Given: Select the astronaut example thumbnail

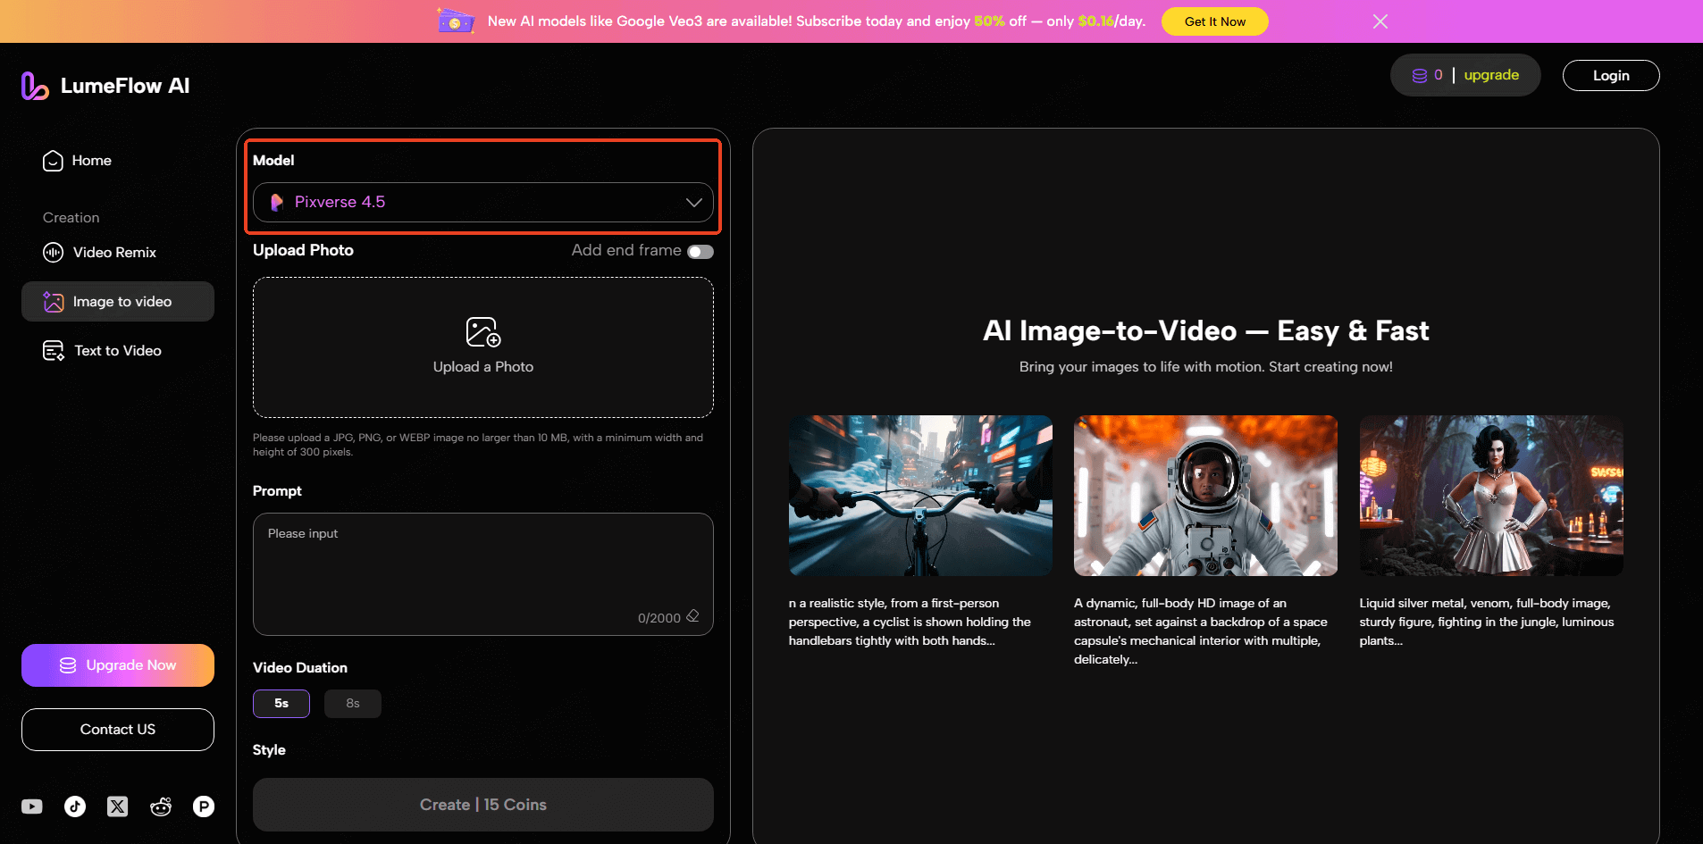Looking at the screenshot, I should pos(1205,496).
